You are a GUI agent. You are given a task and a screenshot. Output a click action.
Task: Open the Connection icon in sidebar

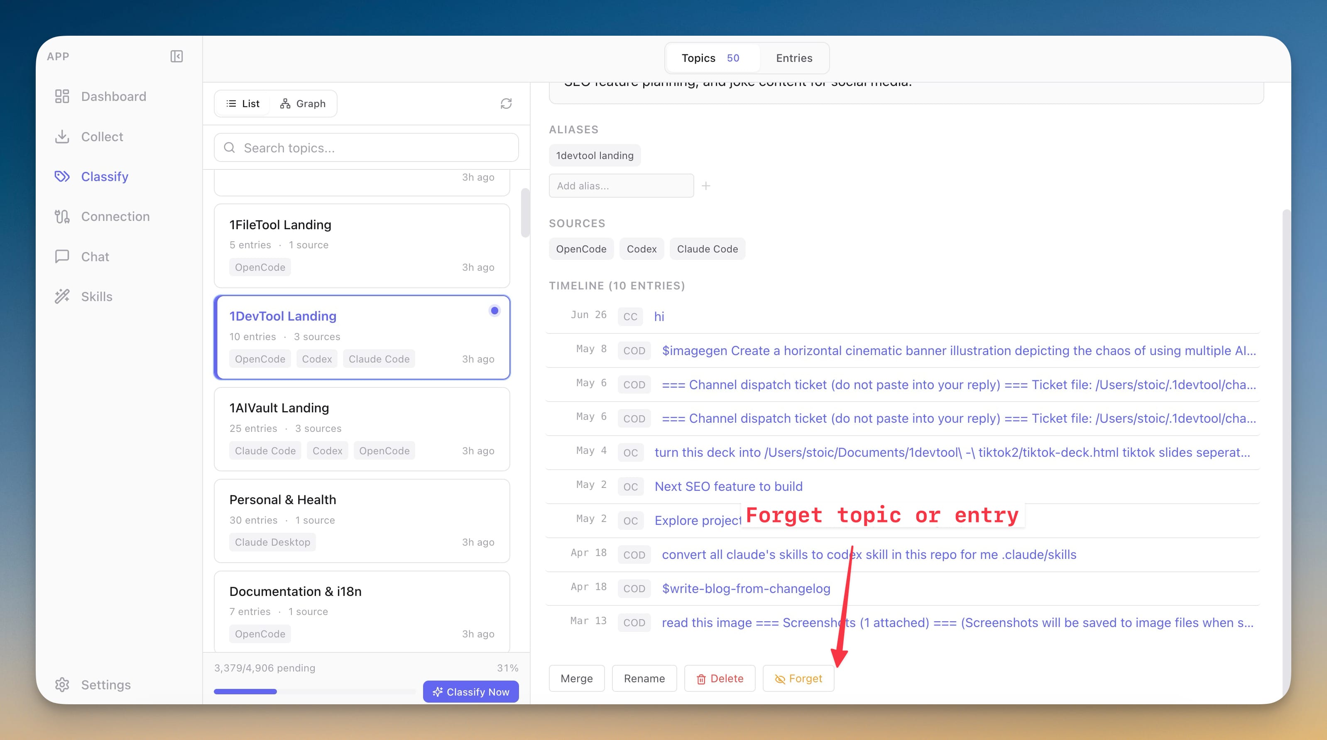pos(62,216)
